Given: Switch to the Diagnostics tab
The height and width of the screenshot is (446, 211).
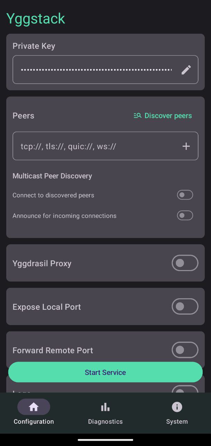Looking at the screenshot, I should (105, 413).
